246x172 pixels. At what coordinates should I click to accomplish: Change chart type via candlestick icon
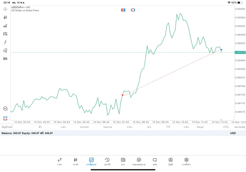tap(5, 17)
